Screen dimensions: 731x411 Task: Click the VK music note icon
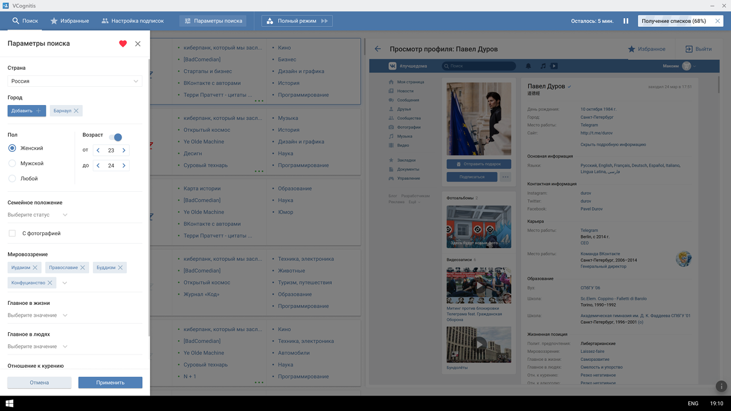[x=543, y=66]
